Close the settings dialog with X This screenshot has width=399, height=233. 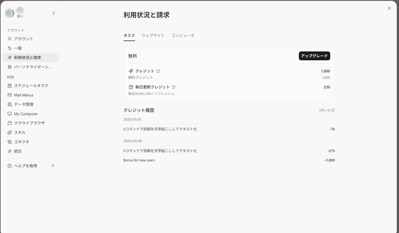389,8
